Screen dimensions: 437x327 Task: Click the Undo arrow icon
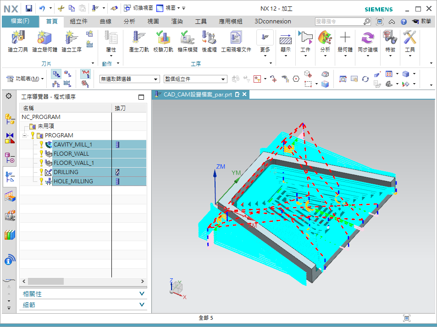pyautogui.click(x=42, y=8)
